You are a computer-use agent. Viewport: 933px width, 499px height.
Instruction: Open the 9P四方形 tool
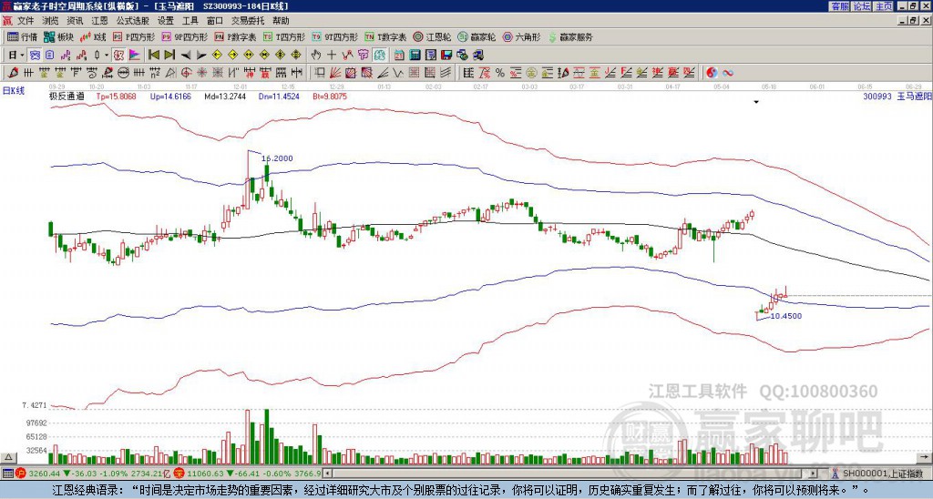[184, 36]
